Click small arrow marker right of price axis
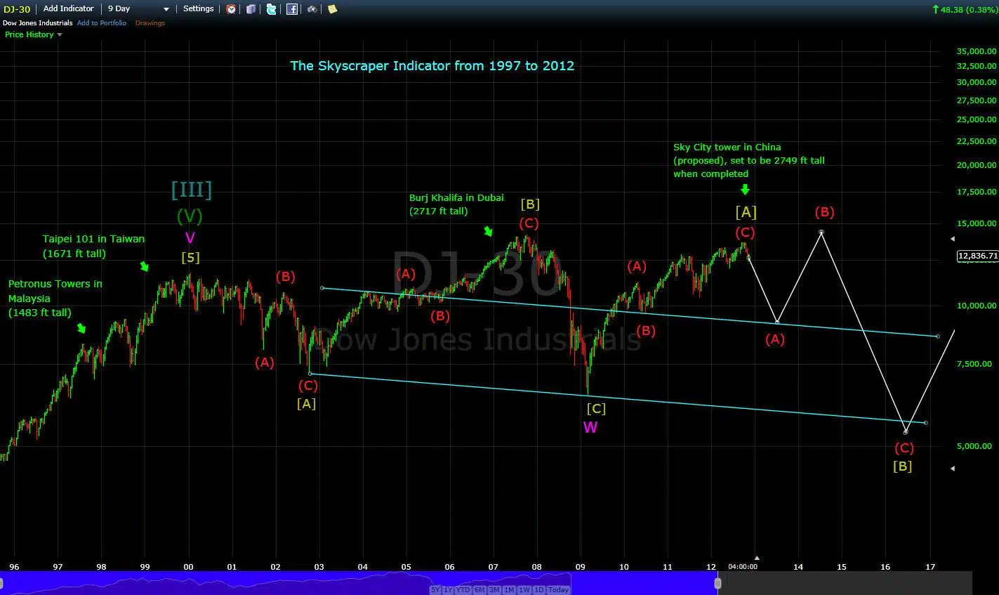Viewport: 999px width, 595px height. (952, 469)
